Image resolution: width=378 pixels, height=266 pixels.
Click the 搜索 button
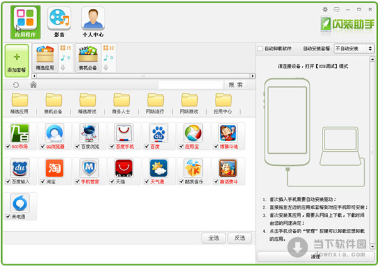pyautogui.click(x=236, y=85)
